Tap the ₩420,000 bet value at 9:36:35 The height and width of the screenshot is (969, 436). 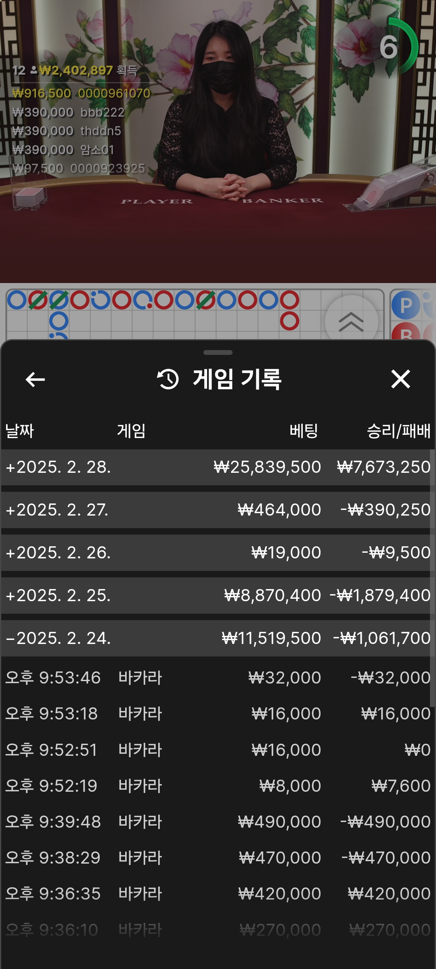point(279,893)
